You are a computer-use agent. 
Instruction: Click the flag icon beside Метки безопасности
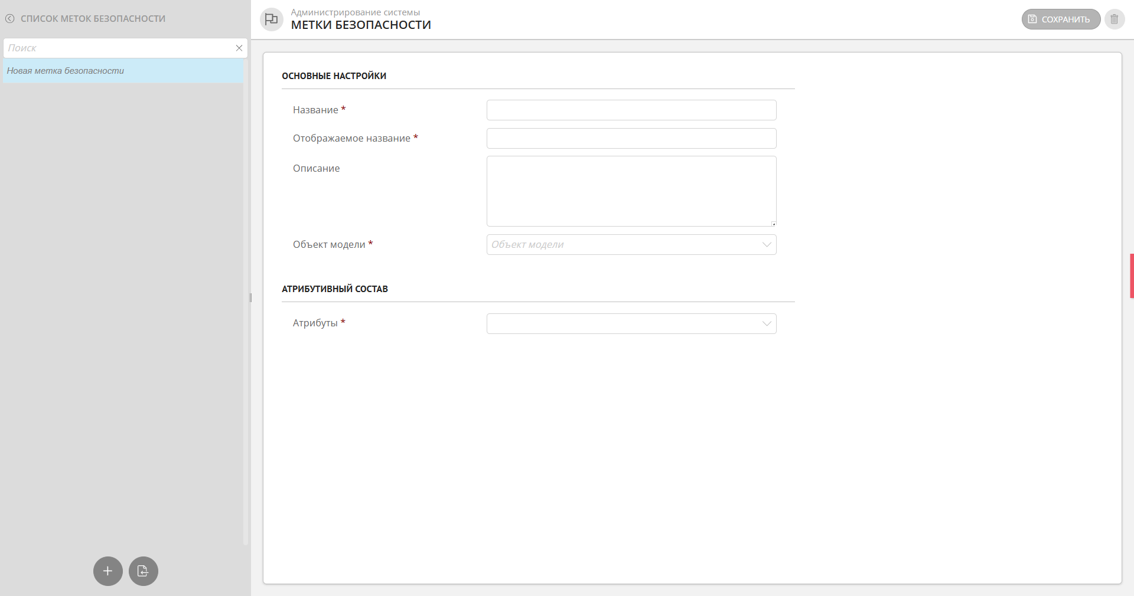tap(272, 19)
